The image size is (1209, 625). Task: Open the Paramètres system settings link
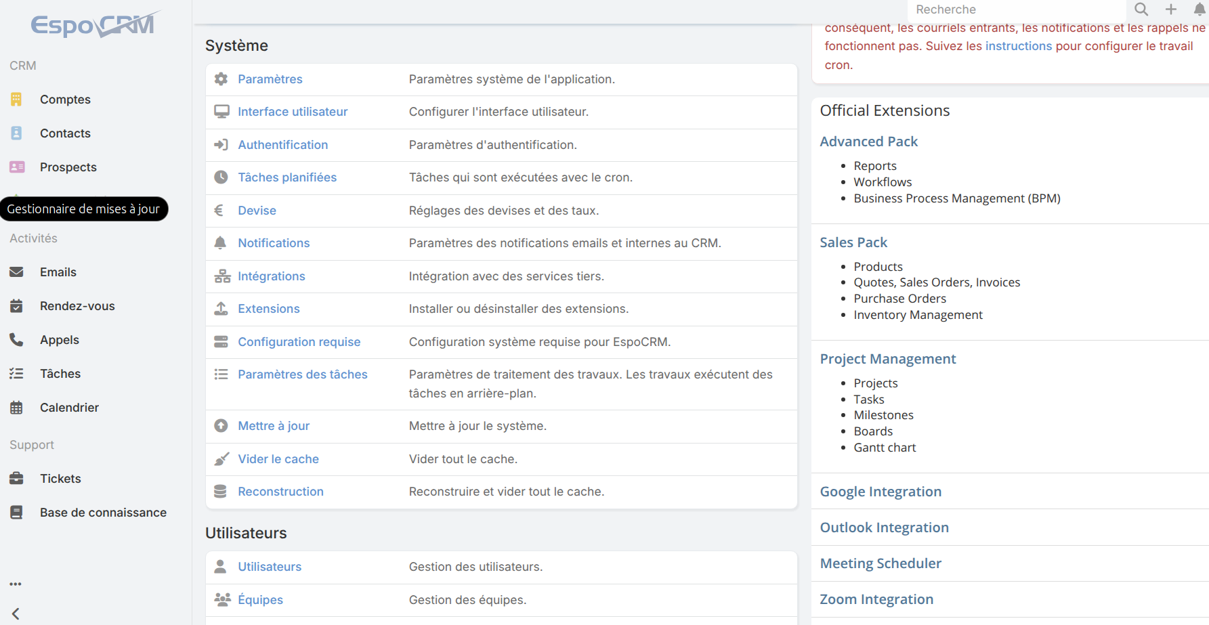pos(270,79)
